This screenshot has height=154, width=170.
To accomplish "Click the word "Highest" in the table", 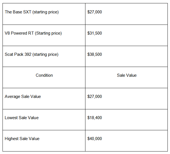I will (x=12, y=139).
